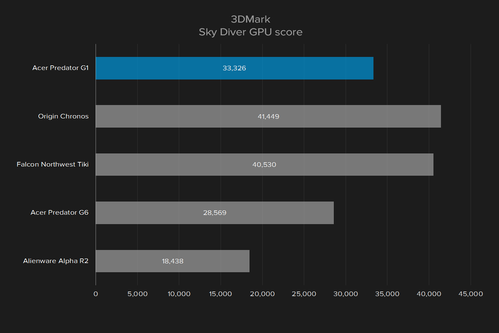This screenshot has width=499, height=333.
Task: Click the 15,000 axis tick label
Action: [x=221, y=294]
